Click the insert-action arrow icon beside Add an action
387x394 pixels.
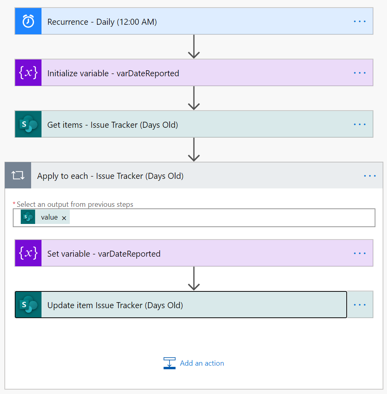[169, 363]
